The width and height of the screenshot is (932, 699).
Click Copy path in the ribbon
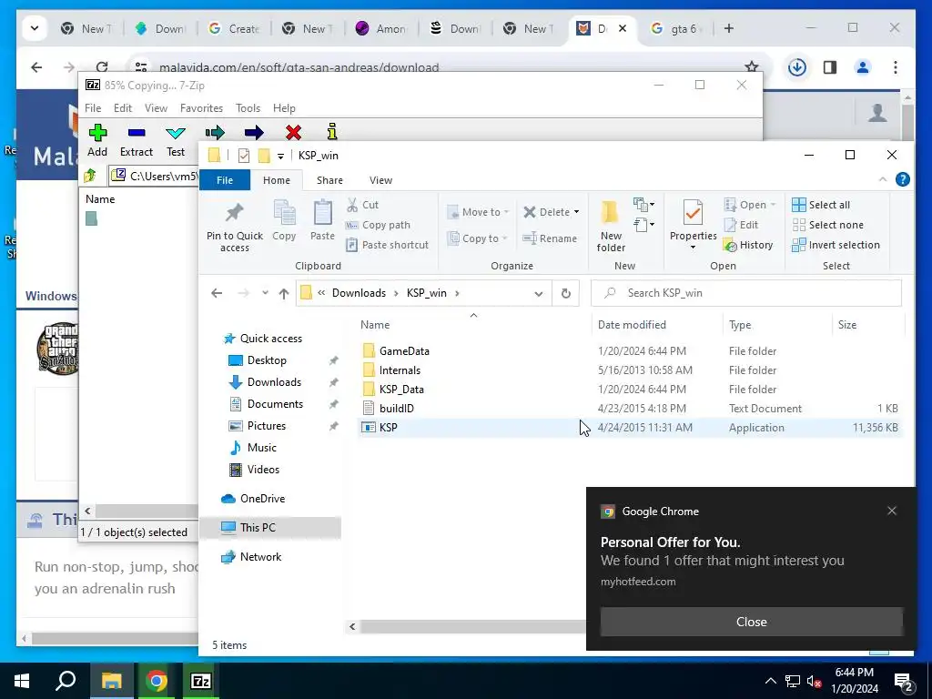(x=378, y=226)
